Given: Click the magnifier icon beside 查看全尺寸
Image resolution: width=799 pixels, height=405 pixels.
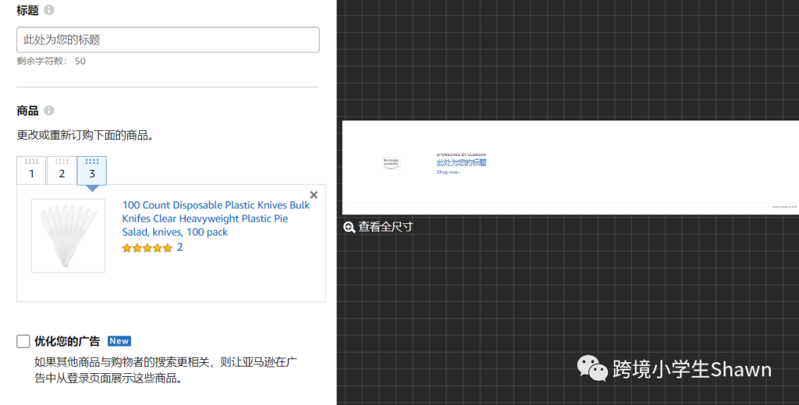Looking at the screenshot, I should point(349,227).
